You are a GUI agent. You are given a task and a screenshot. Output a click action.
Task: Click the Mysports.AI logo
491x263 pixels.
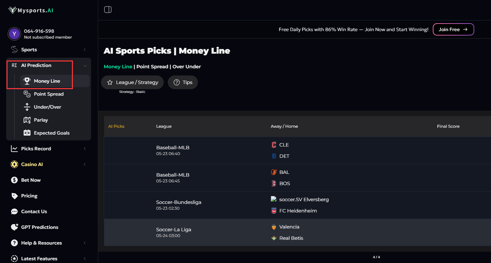31,10
